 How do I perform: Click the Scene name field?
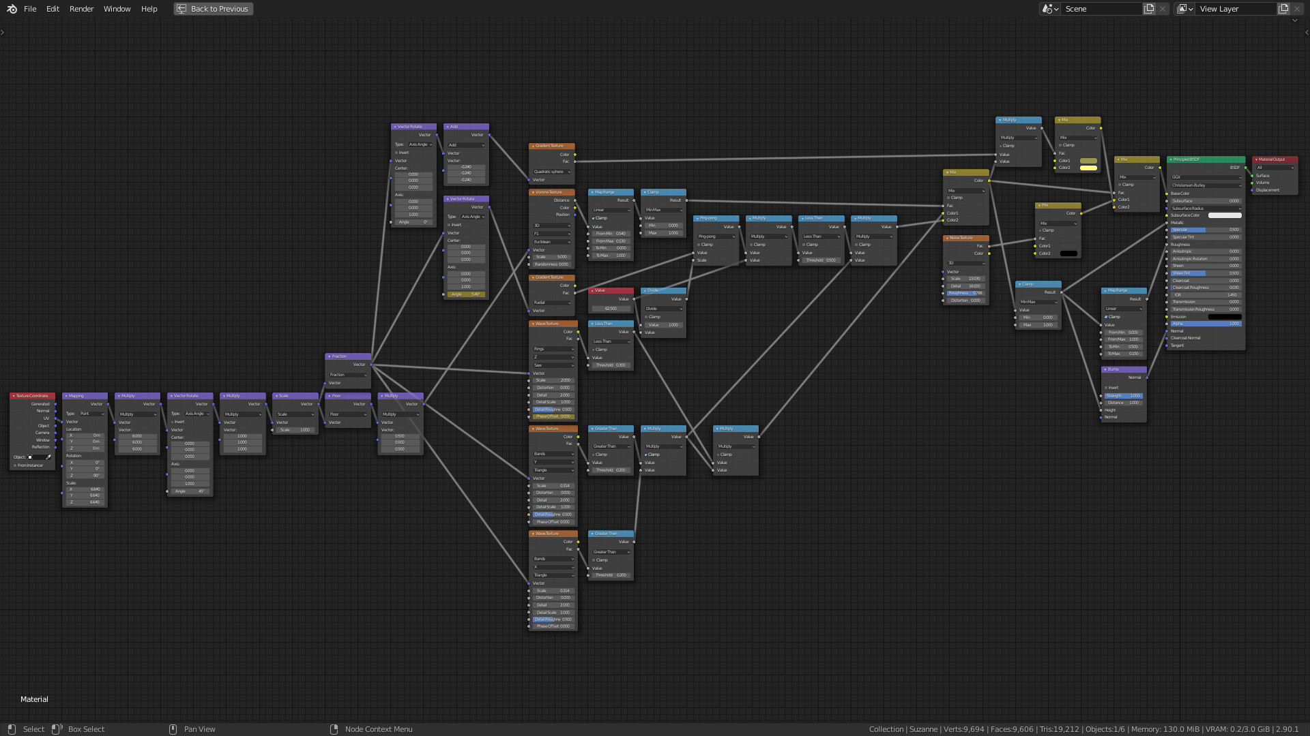click(x=1100, y=9)
